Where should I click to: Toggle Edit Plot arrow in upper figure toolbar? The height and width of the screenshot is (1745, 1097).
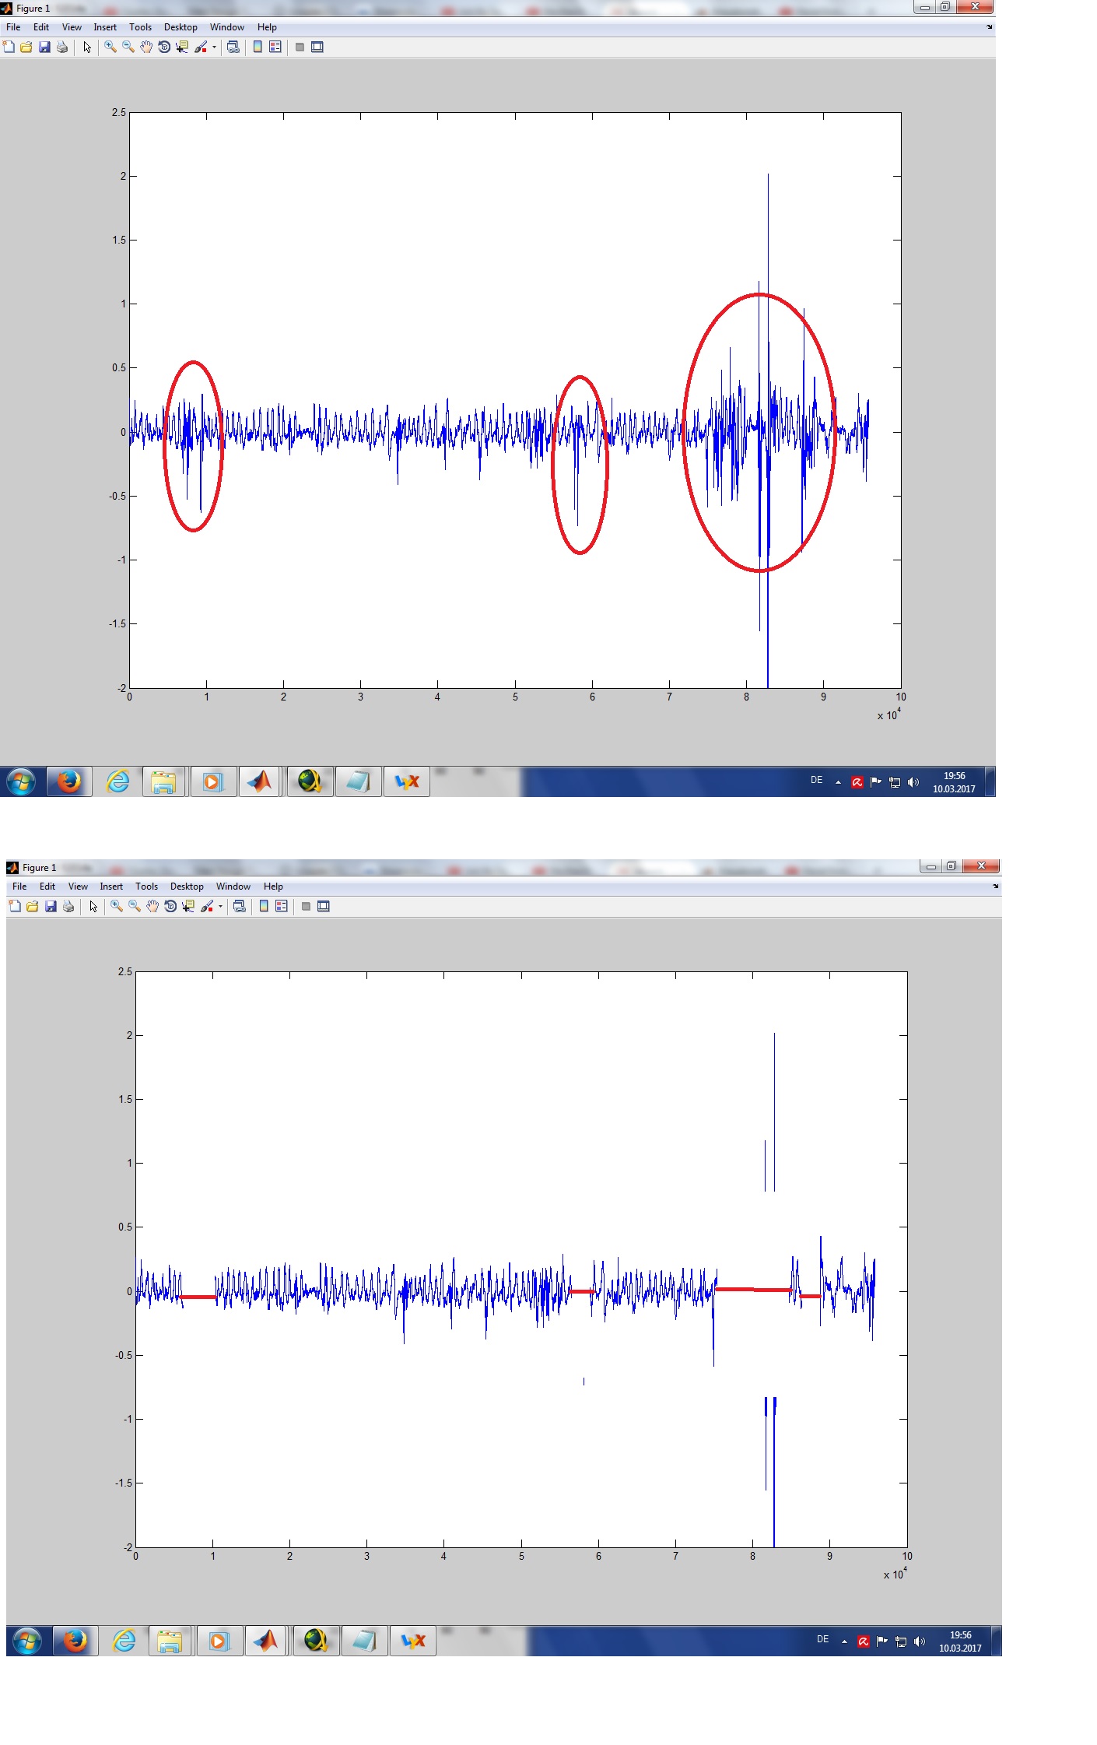point(87,47)
